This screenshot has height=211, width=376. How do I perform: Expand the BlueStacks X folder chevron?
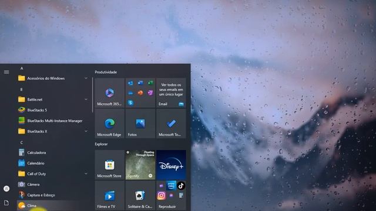tap(86, 131)
